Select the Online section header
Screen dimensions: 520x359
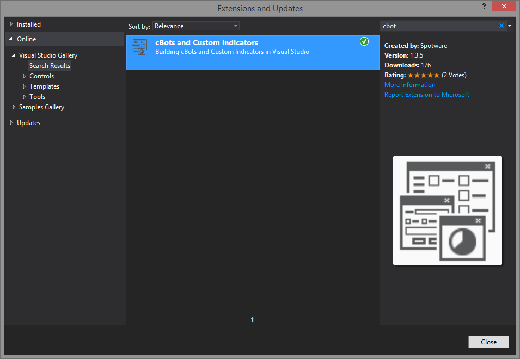coord(64,39)
